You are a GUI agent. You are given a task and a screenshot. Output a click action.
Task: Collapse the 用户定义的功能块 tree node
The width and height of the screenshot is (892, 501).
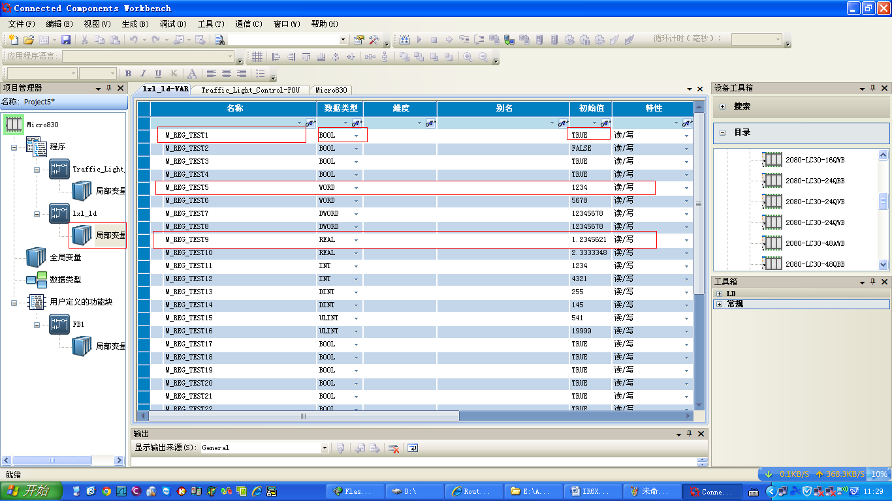tap(14, 302)
